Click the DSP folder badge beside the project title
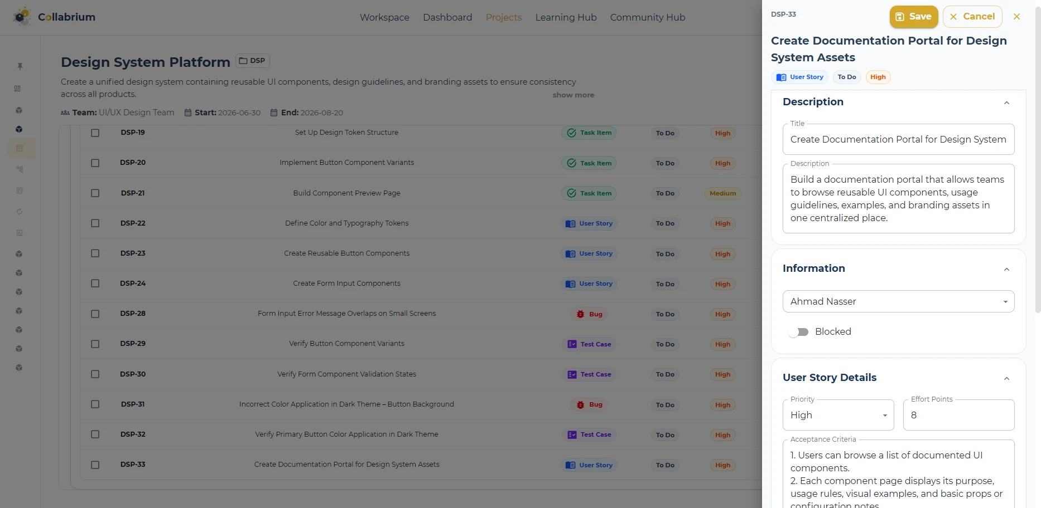 [x=253, y=61]
